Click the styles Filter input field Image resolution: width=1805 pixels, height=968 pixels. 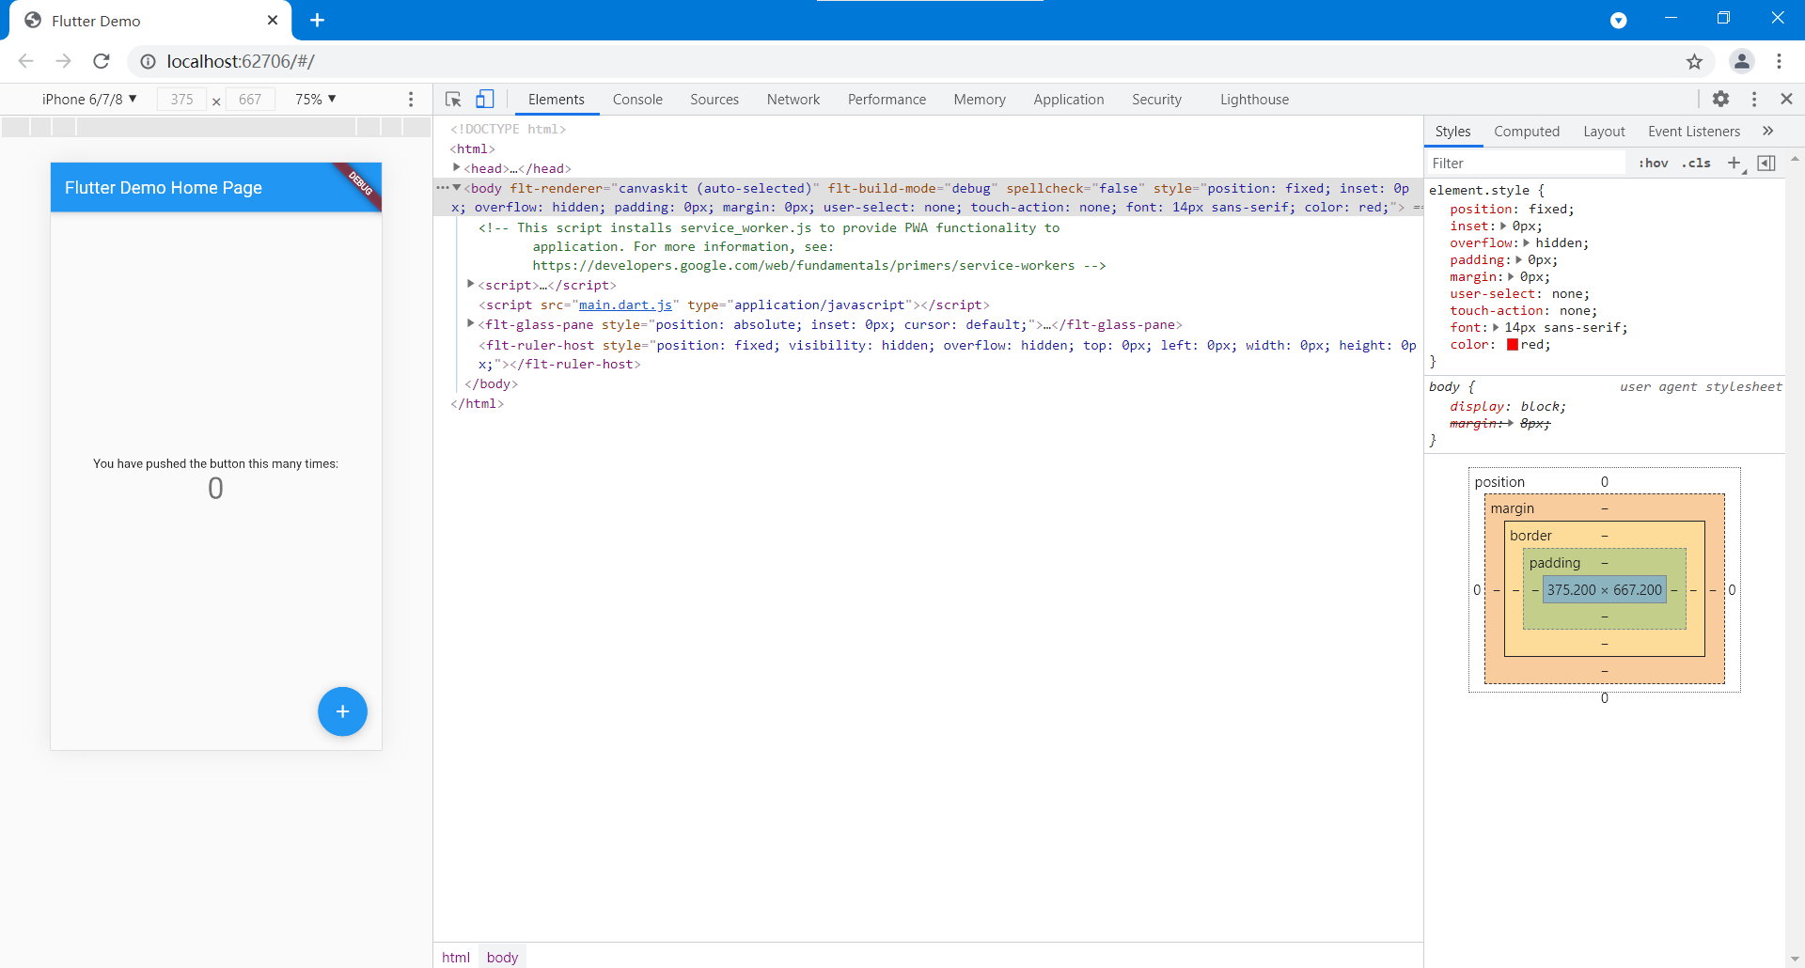click(1527, 163)
